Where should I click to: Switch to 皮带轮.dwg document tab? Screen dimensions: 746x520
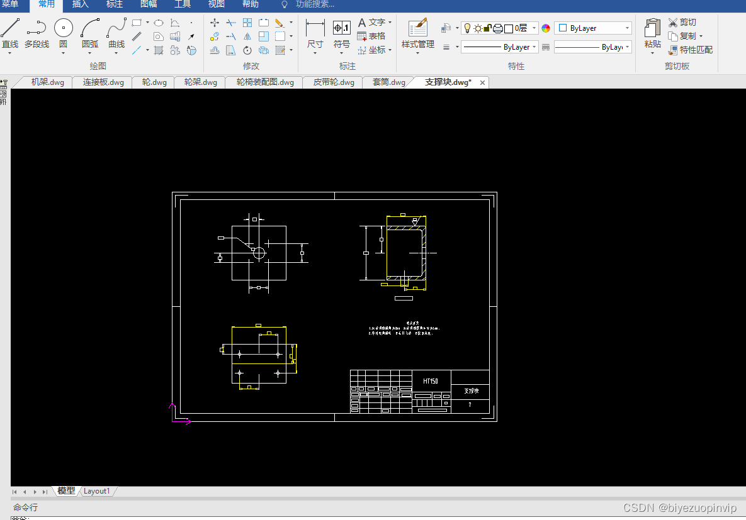point(334,82)
